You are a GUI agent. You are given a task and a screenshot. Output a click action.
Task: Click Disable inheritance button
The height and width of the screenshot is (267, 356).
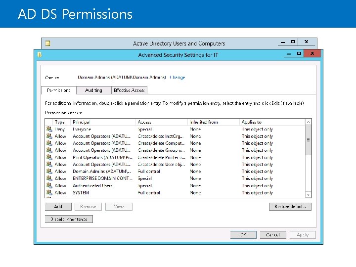point(69,219)
